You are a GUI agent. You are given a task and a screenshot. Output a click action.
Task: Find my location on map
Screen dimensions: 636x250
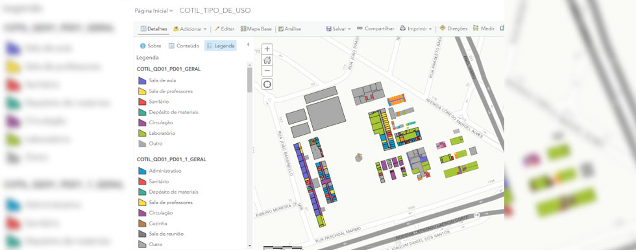pos(267,84)
